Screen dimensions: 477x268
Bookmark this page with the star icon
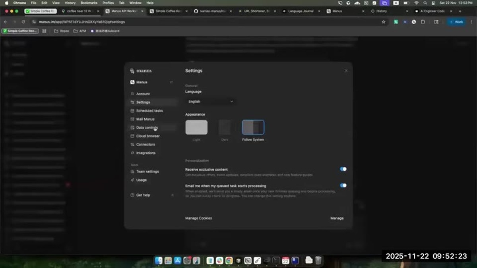(384, 22)
